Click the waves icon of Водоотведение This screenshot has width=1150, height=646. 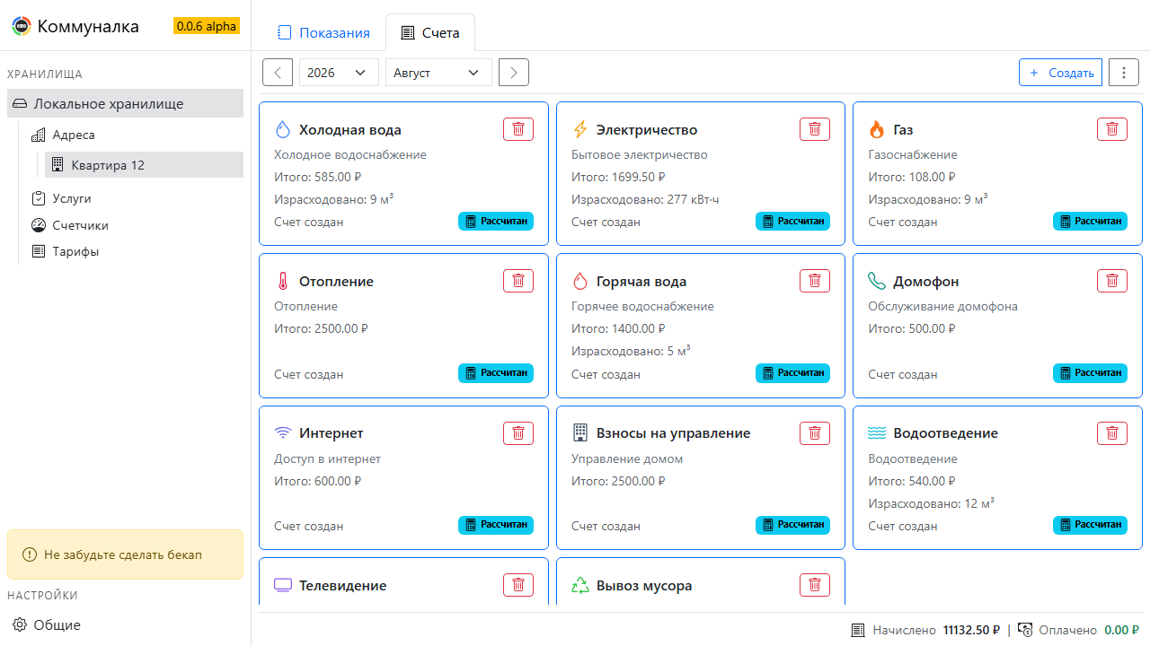(x=877, y=433)
